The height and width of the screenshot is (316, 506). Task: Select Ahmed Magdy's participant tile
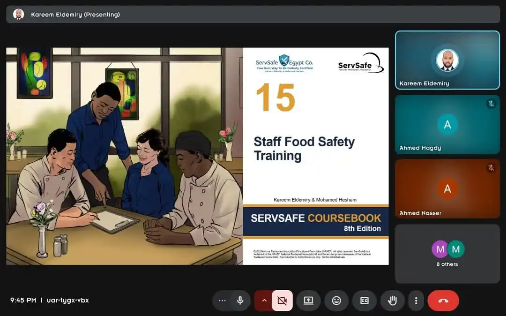(447, 125)
